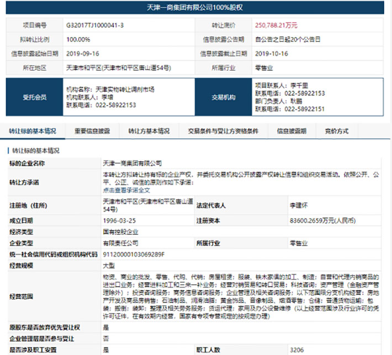Go to the 信息披露期 tab
This screenshot has width=392, height=355.
tap(292, 131)
